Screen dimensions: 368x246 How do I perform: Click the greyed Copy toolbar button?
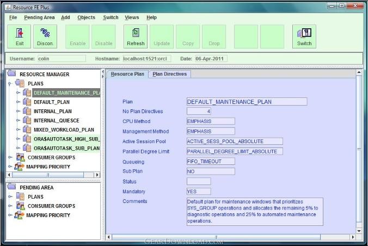[188, 36]
